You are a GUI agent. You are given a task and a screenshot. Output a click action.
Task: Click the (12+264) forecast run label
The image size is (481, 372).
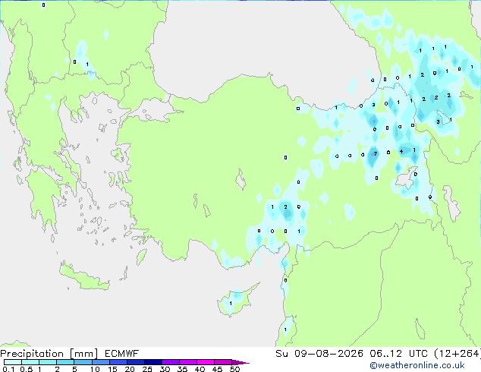pyautogui.click(x=457, y=354)
